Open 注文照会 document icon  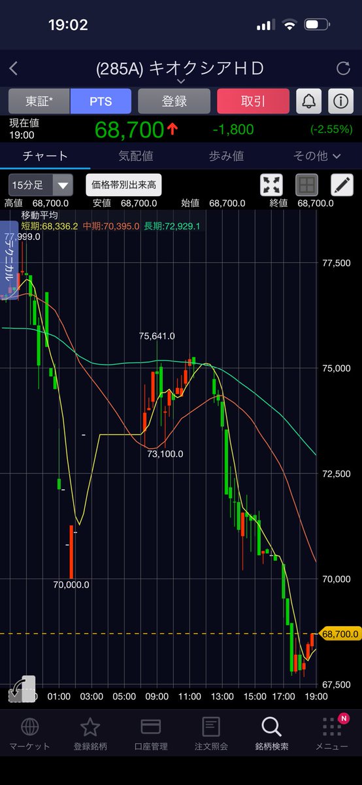211,727
